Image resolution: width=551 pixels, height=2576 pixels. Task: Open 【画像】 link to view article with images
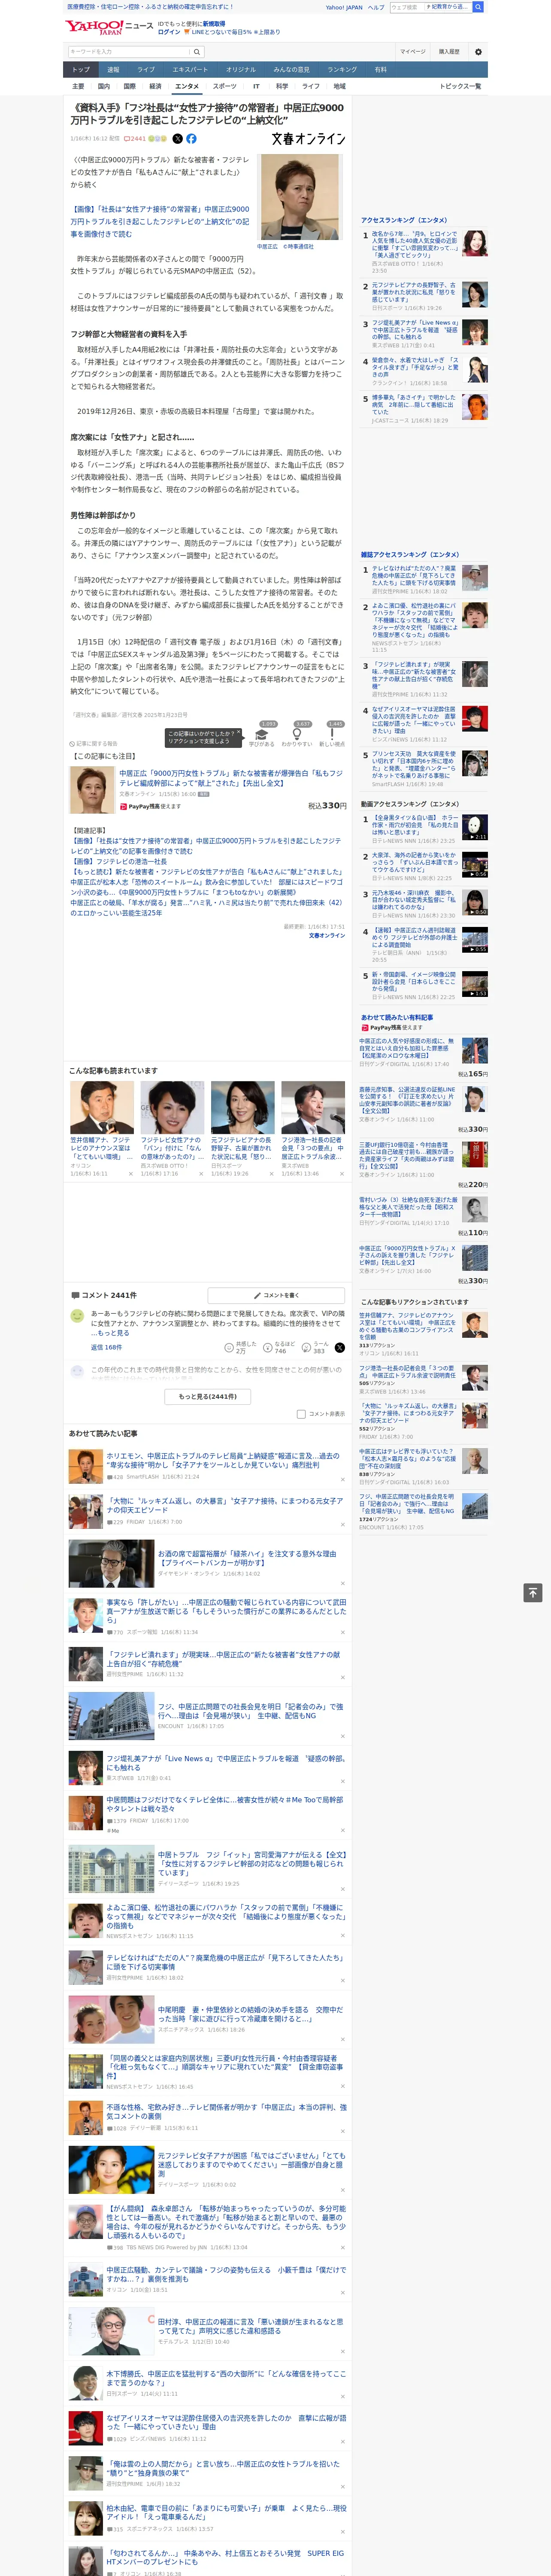pos(160,221)
